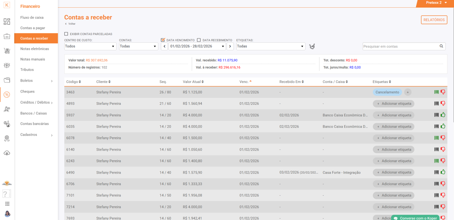
Task: Click the magnifier icon in search box
Action: click(x=441, y=46)
